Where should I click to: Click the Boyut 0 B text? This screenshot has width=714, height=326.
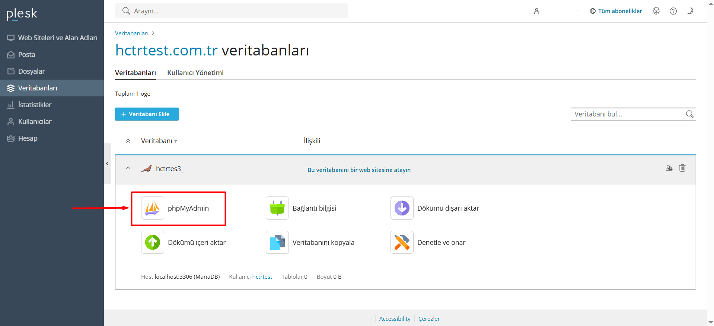(x=329, y=277)
